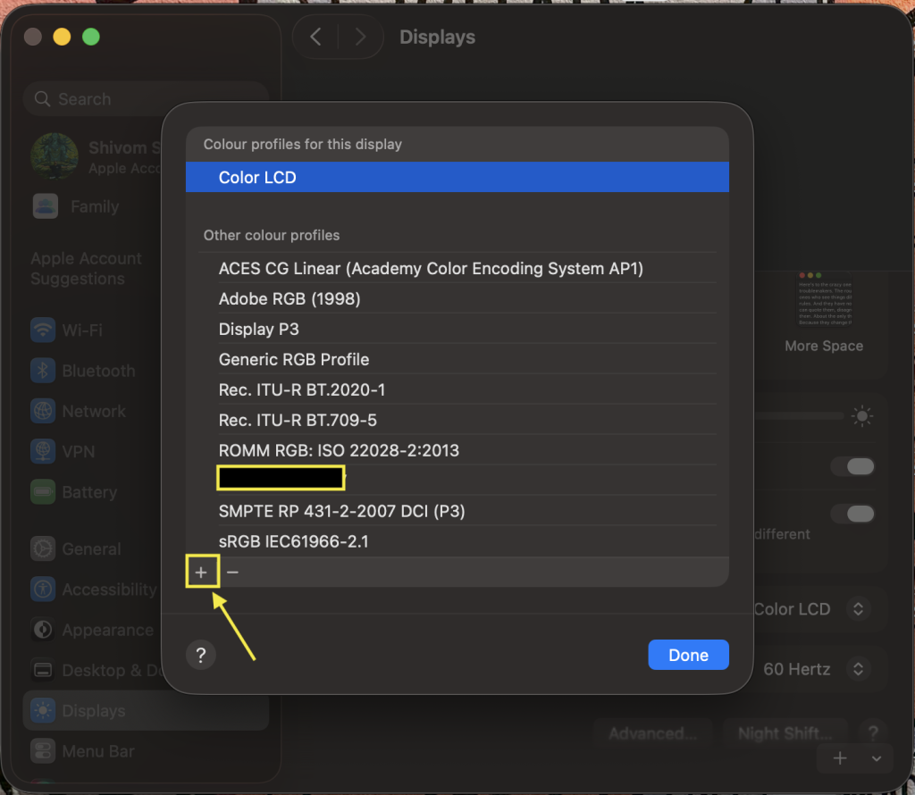Screen dimensions: 915x795
Task: Click the VPN sidebar icon
Action: (x=43, y=451)
